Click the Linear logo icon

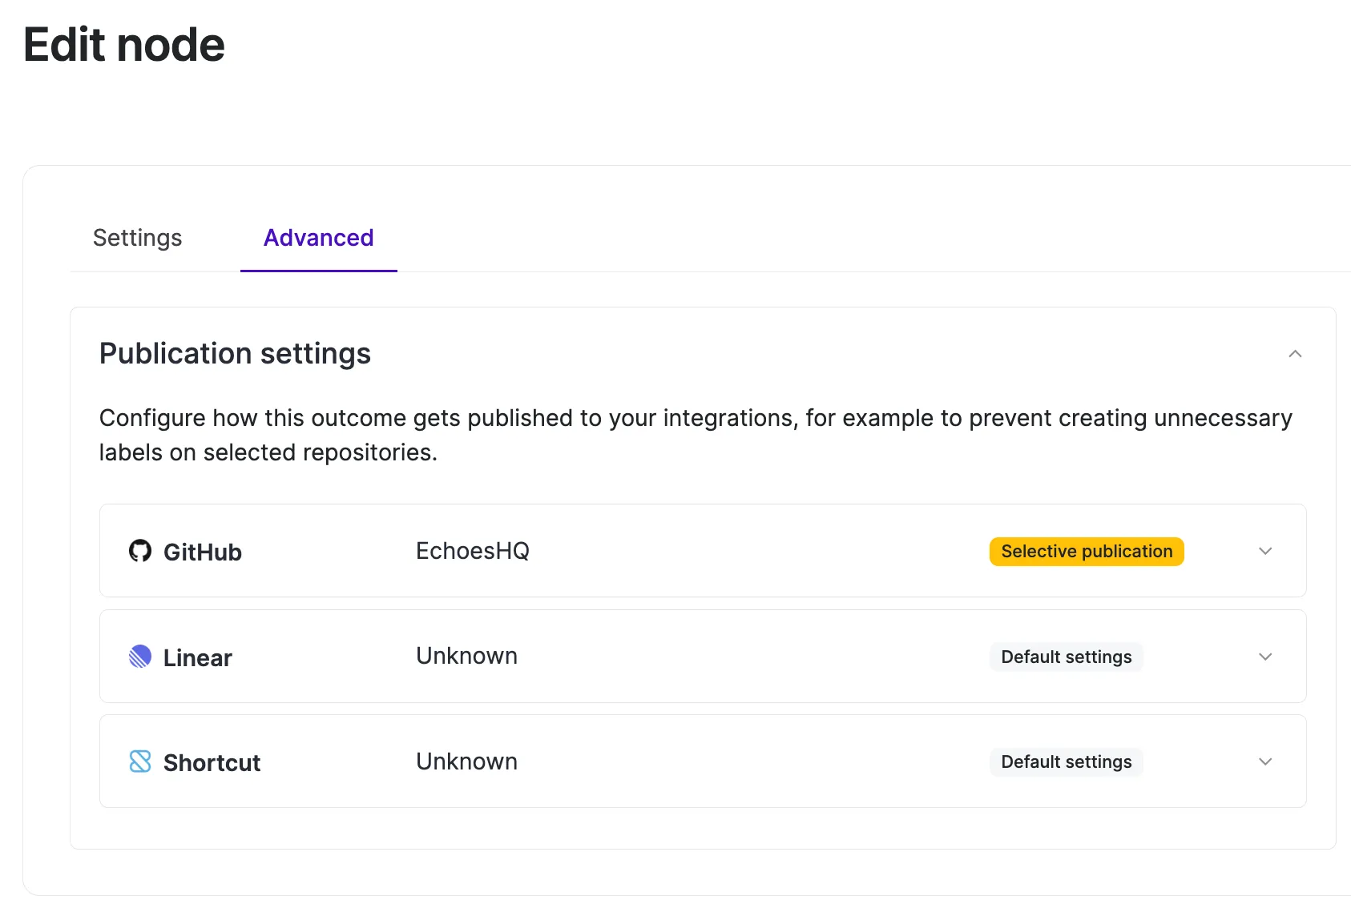point(140,657)
